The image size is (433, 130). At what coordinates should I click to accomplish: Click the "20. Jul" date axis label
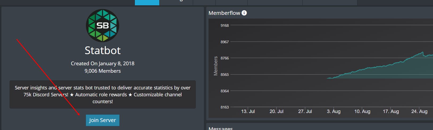(276, 111)
